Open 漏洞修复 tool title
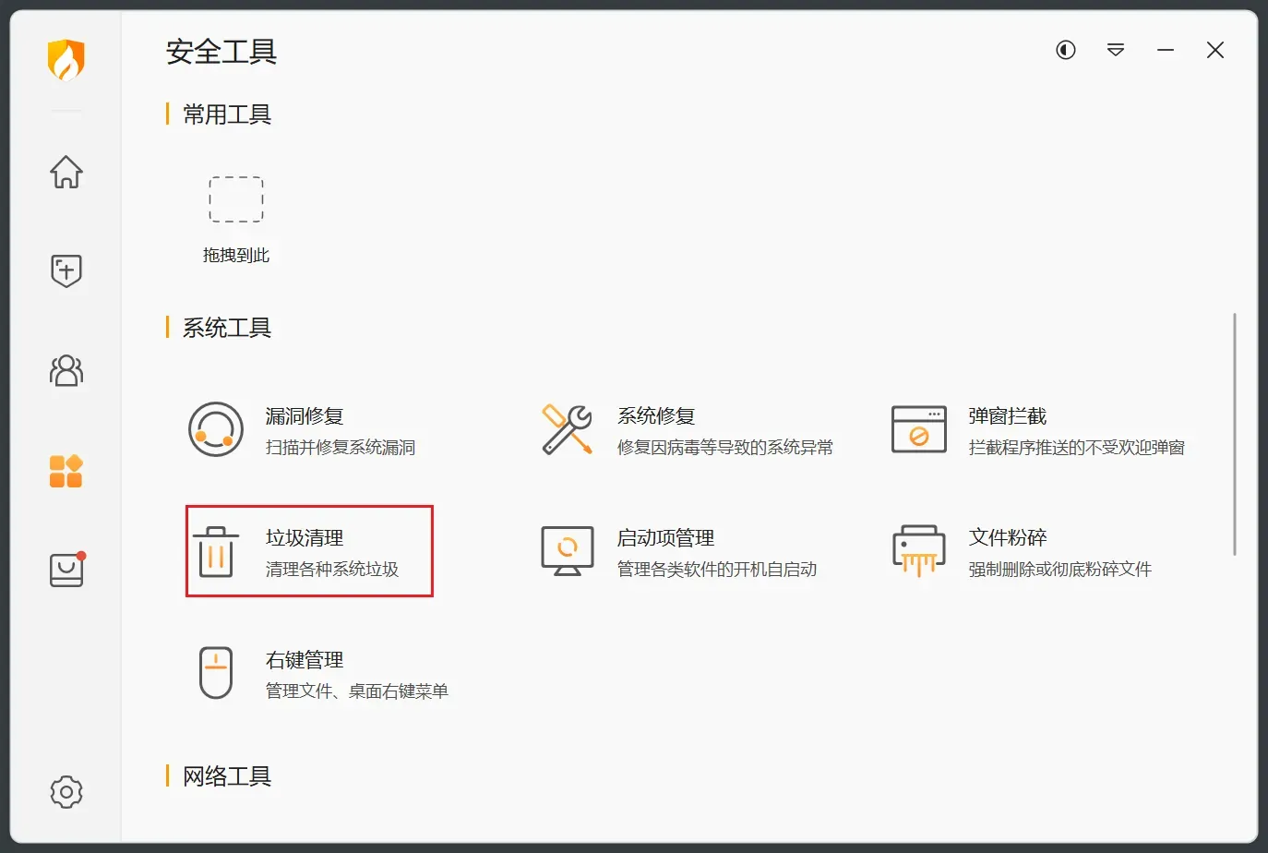The width and height of the screenshot is (1268, 853). point(305,416)
